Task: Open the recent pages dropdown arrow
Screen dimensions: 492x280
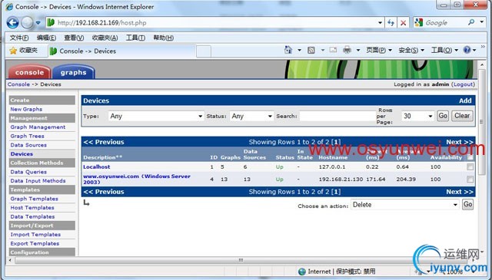Action: coord(38,23)
